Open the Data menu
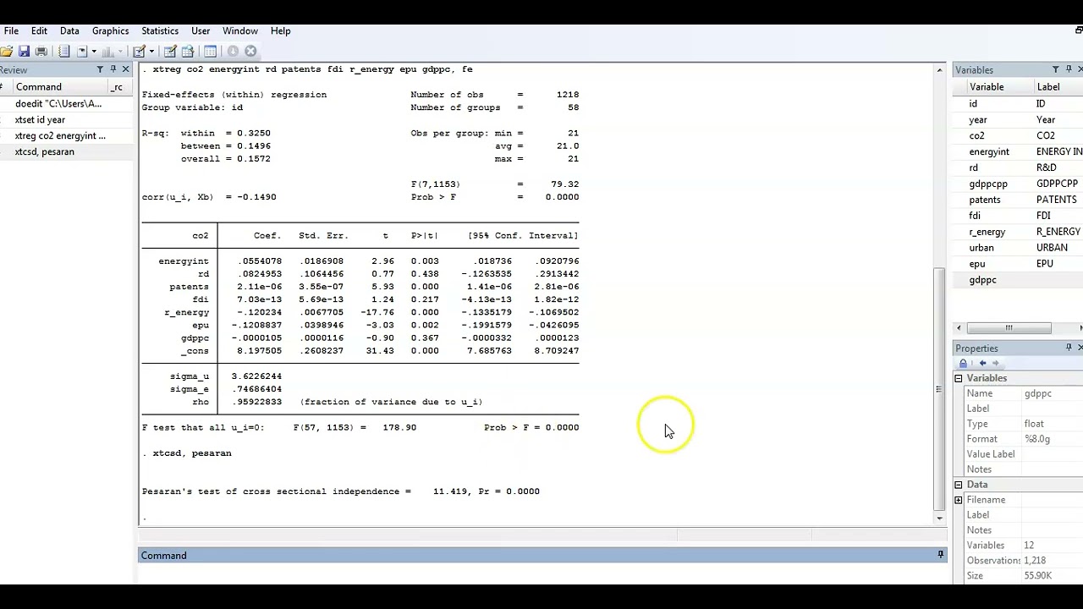The image size is (1083, 609). point(69,30)
